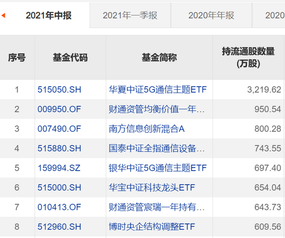Select the share value 3,219.62
The height and width of the screenshot is (238, 285).
coord(264,90)
